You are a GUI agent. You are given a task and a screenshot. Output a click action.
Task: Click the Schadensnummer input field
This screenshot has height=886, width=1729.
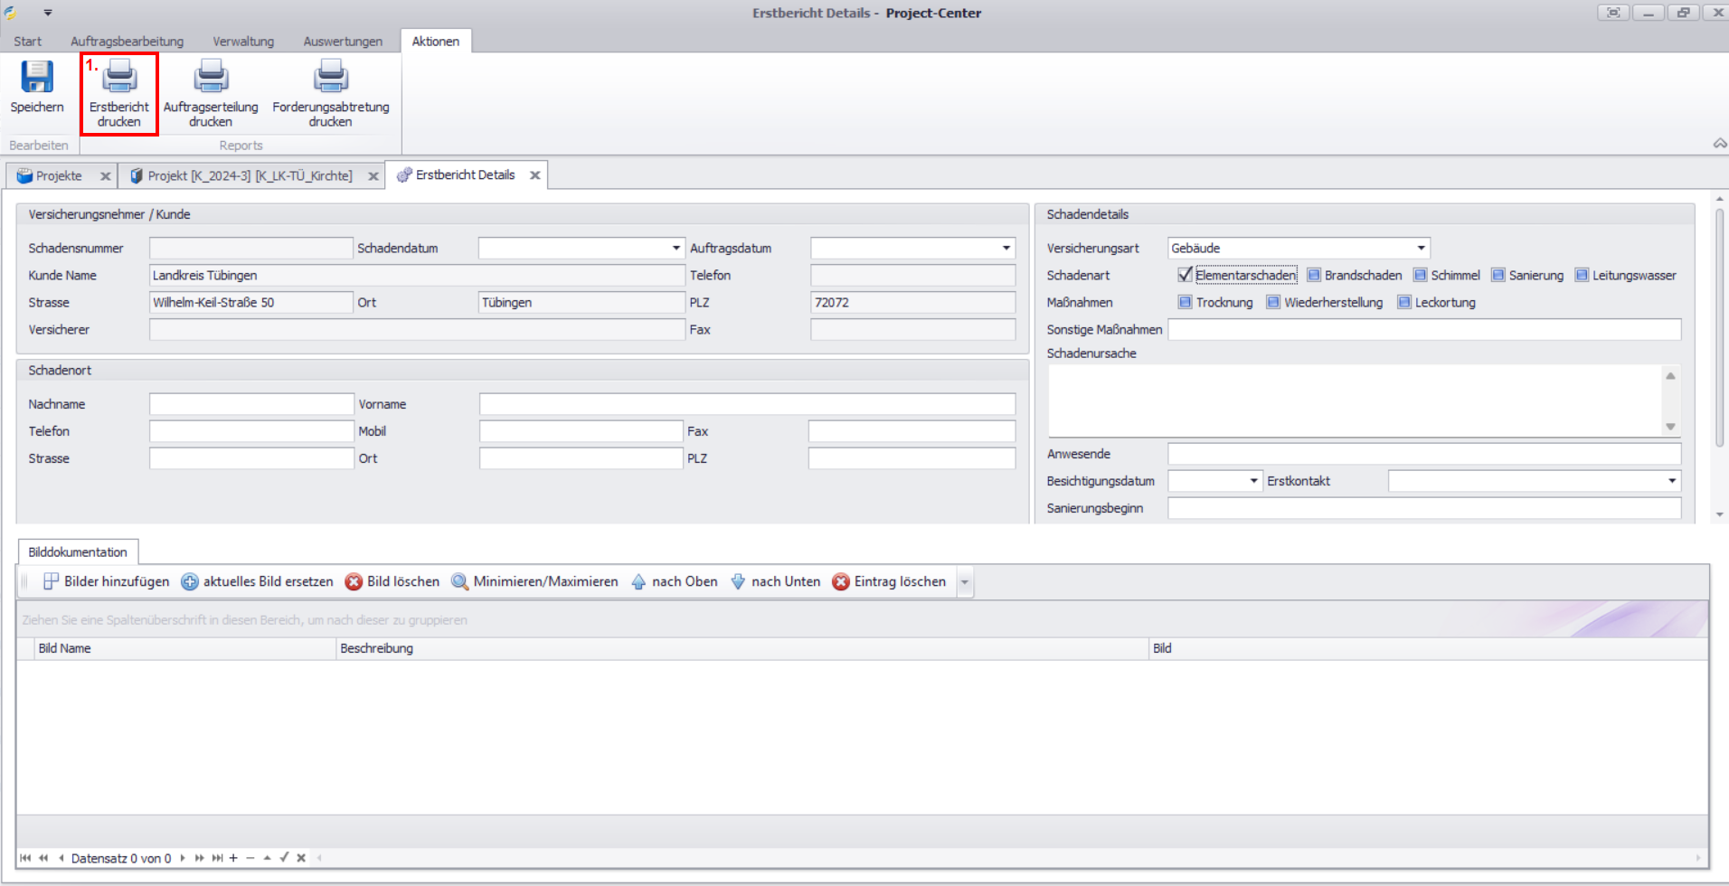click(250, 248)
